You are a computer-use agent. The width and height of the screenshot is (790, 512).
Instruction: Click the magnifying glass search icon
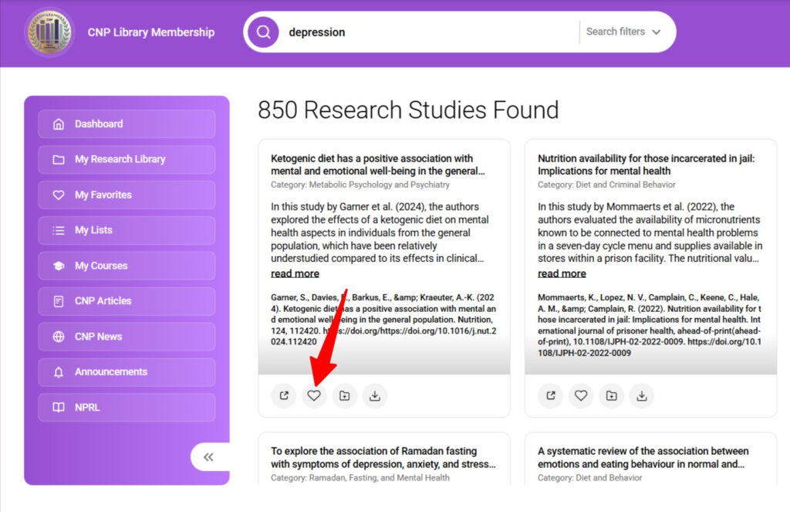(264, 32)
